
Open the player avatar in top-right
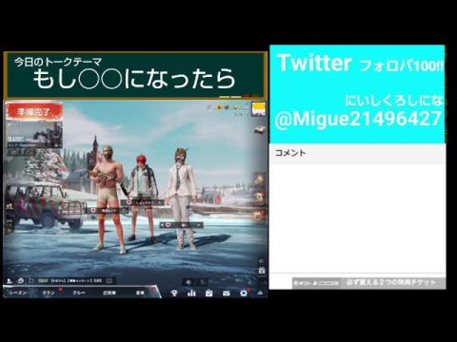(x=259, y=109)
